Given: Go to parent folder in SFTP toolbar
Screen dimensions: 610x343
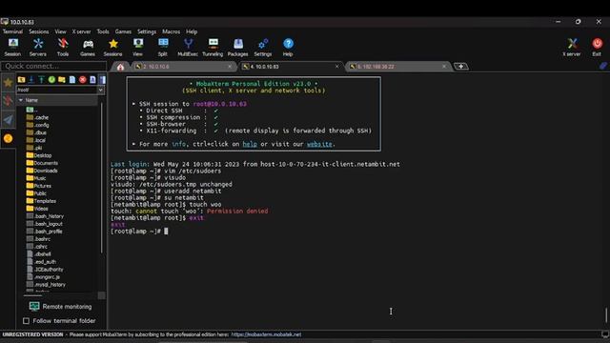Looking at the screenshot, I should [21, 80].
